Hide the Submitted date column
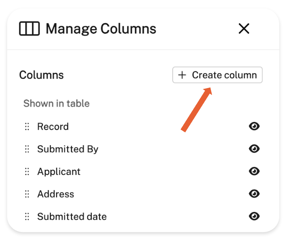 pos(254,216)
